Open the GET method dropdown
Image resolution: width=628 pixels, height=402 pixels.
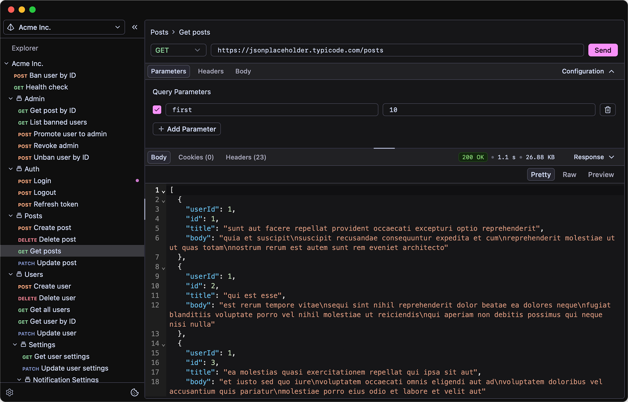click(178, 50)
